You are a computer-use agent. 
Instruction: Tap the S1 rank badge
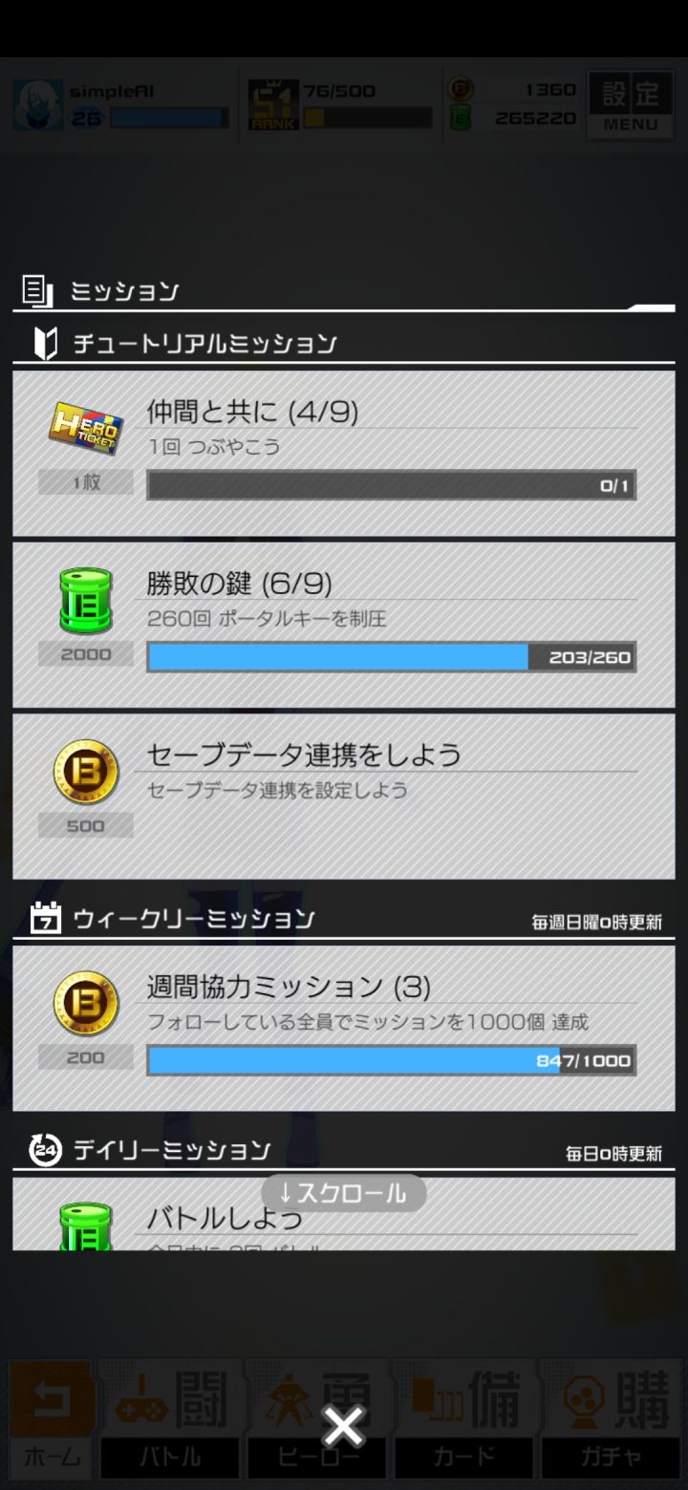tap(273, 105)
